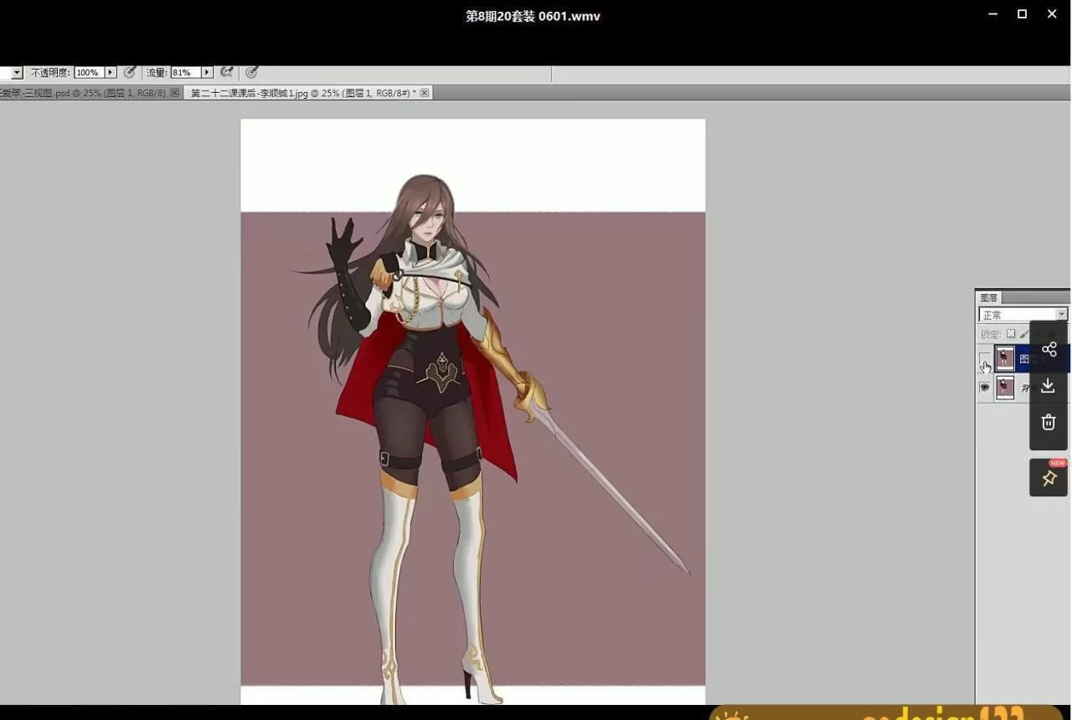Close the 李顺铖1.jpg document tab
This screenshot has height=720, width=1072.
pos(425,93)
